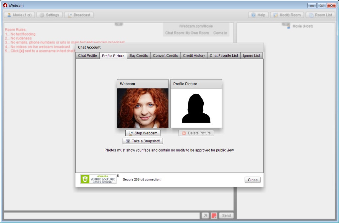The width and height of the screenshot is (339, 223).
Task: Click the profile picture silhouette placeholder
Action: (x=196, y=108)
